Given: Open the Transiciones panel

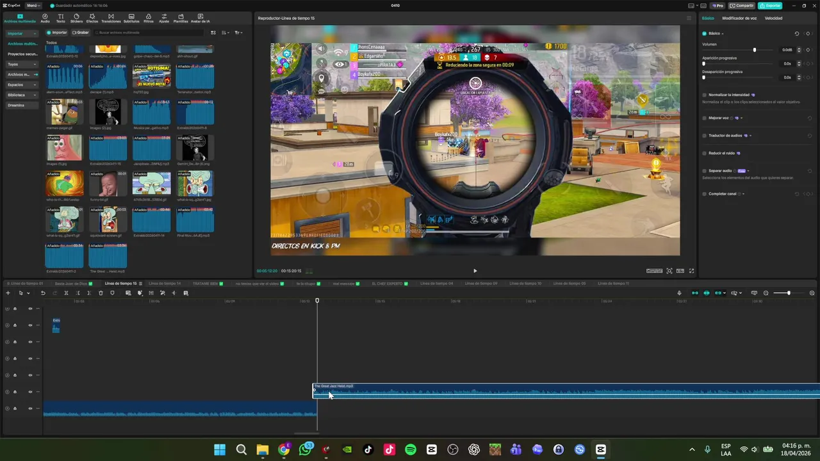Looking at the screenshot, I should pos(111,17).
